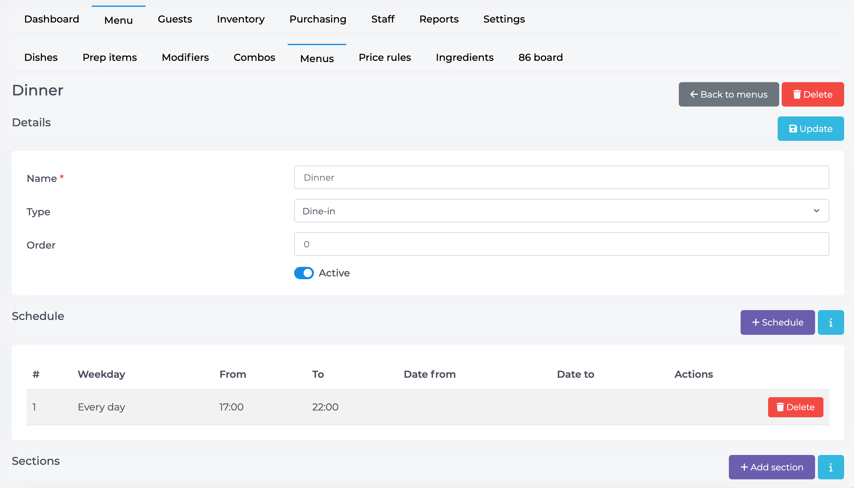Open the 86 board tab

(540, 57)
